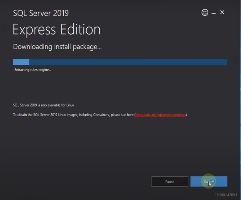The image size is (241, 200).
Task: Click the 'Express Edition' title
Action: (56, 29)
